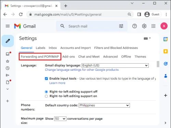Screen dimensions: 171x128
Task: Open Chat and Meet tab
Action: (x=89, y=57)
